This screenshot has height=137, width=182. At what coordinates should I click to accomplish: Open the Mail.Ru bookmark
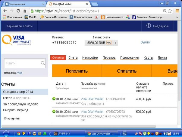(31, 17)
